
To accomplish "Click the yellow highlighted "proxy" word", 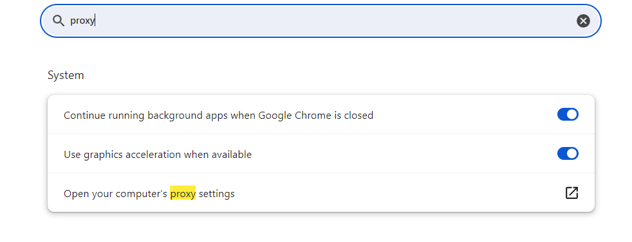I will tap(183, 193).
